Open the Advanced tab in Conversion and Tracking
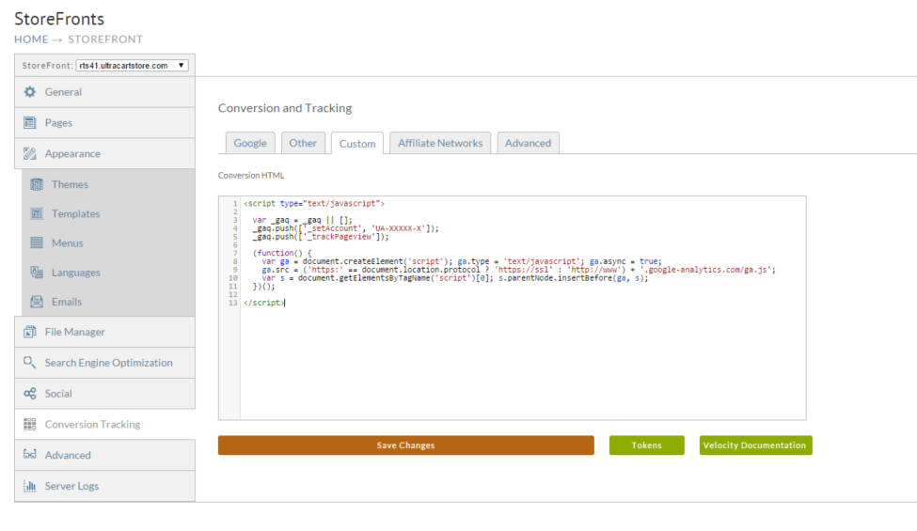917x531 pixels. (x=528, y=143)
